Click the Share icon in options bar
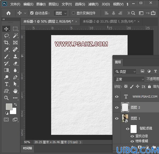The height and width of the screenshot is (154, 159). pos(153,13)
